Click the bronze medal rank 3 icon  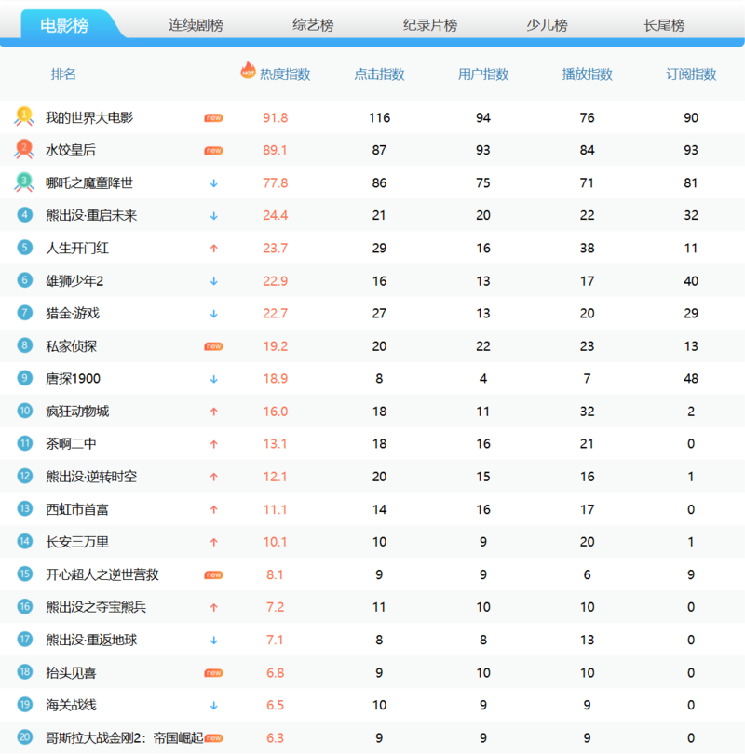tap(23, 182)
